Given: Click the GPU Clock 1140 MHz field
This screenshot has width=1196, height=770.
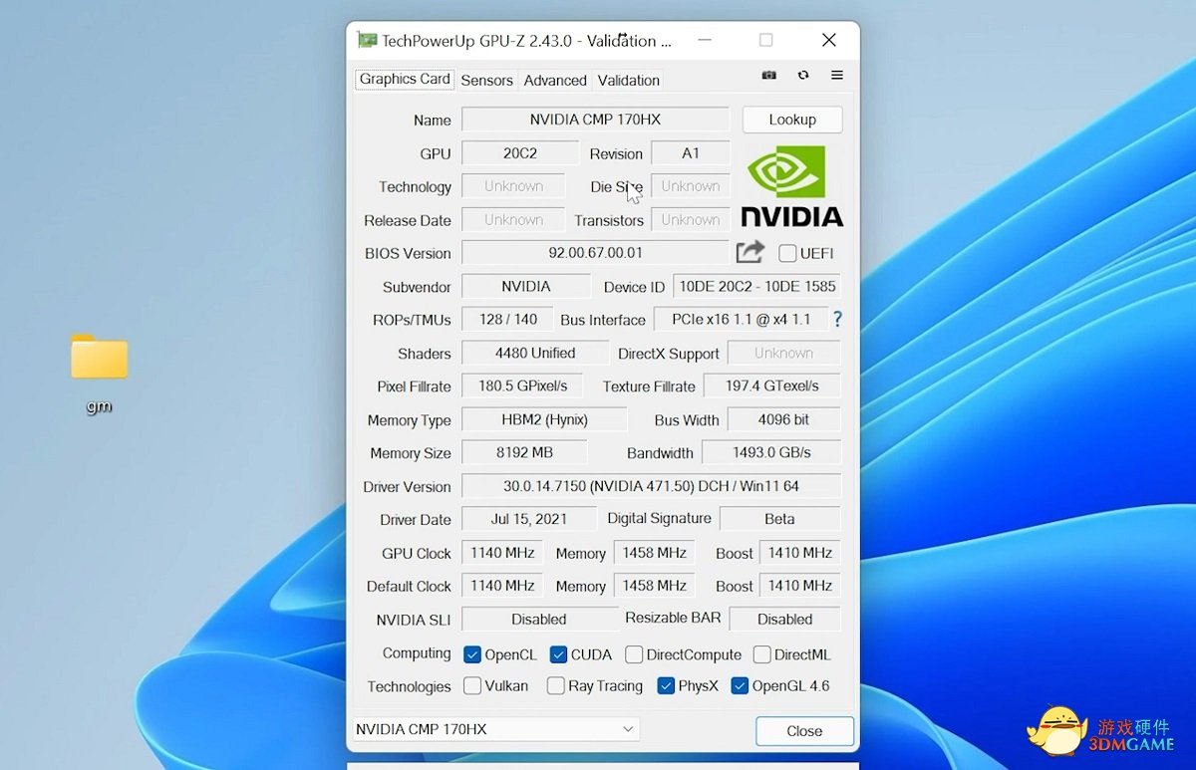Looking at the screenshot, I should (502, 553).
